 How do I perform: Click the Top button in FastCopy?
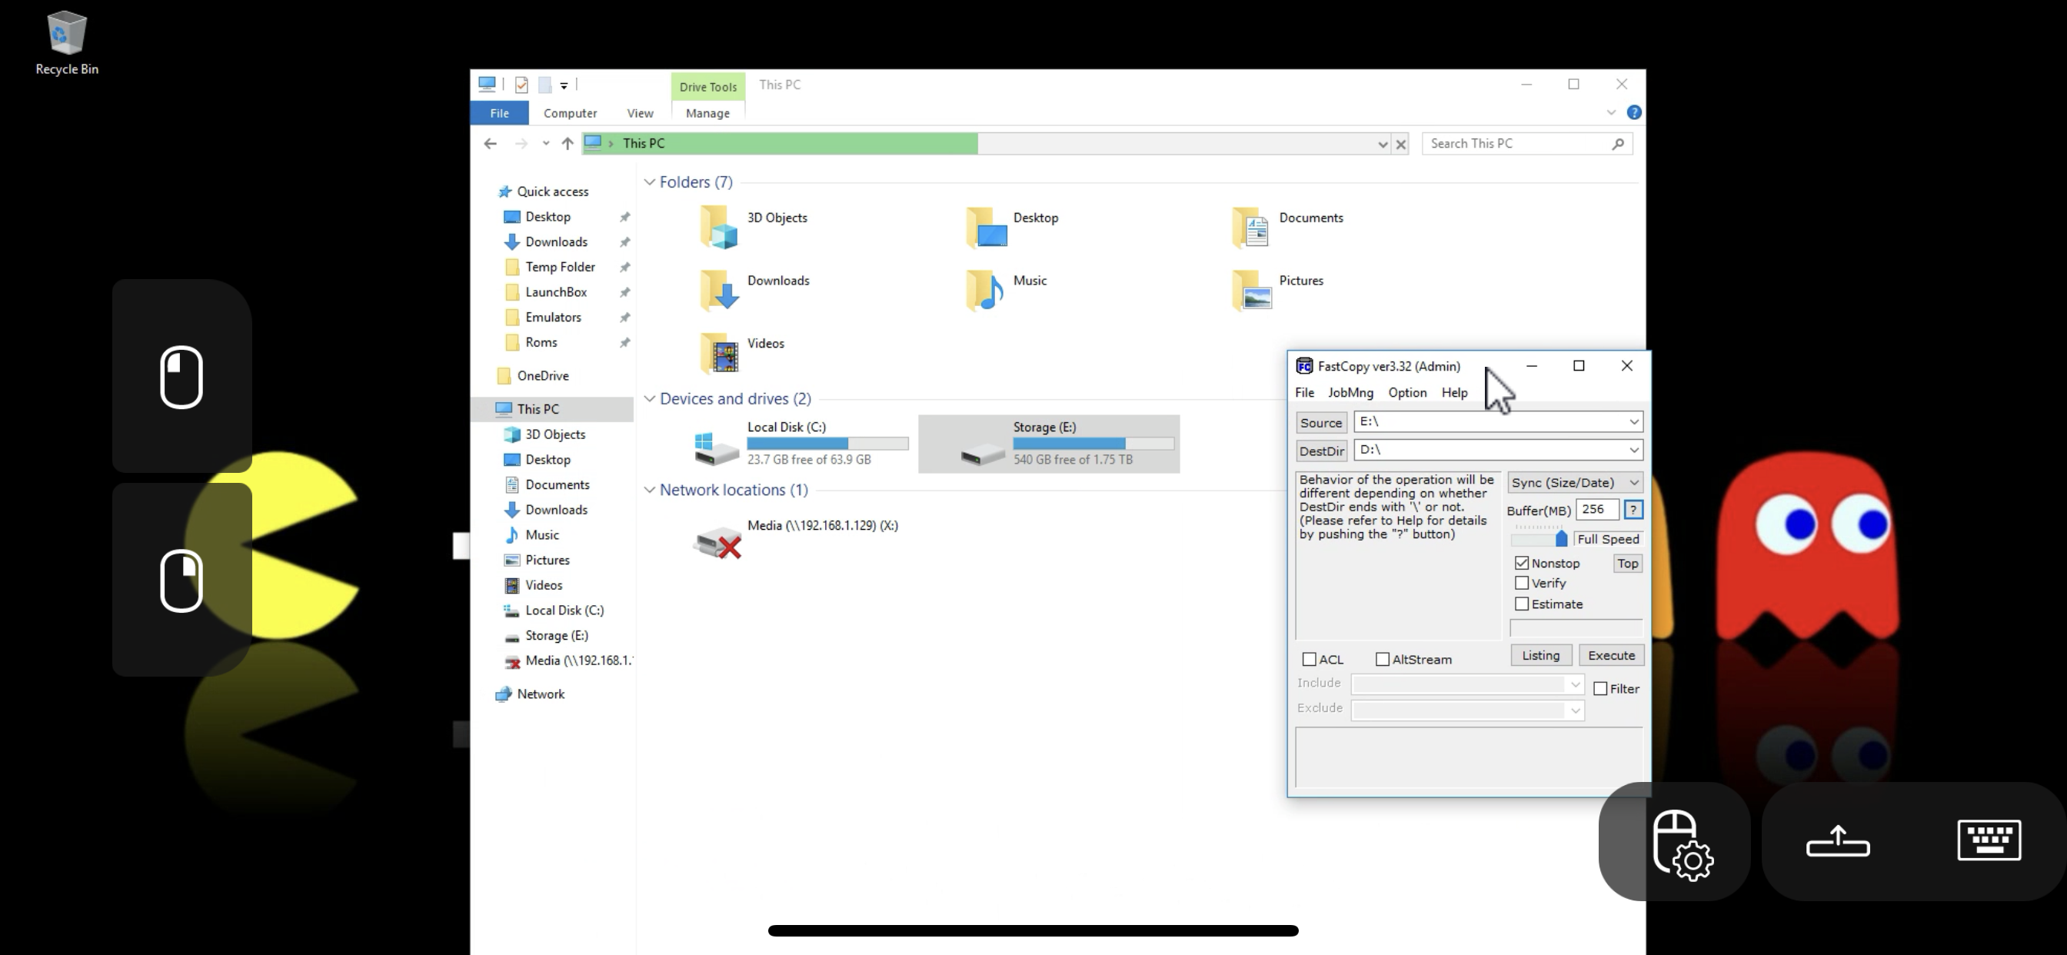[1627, 564]
